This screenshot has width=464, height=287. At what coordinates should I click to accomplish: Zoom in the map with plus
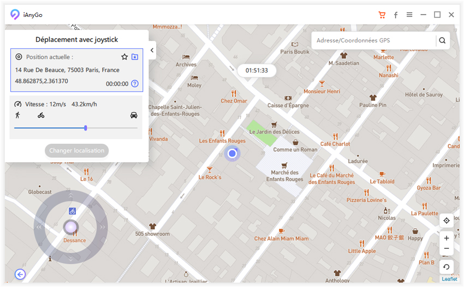tap(447, 238)
